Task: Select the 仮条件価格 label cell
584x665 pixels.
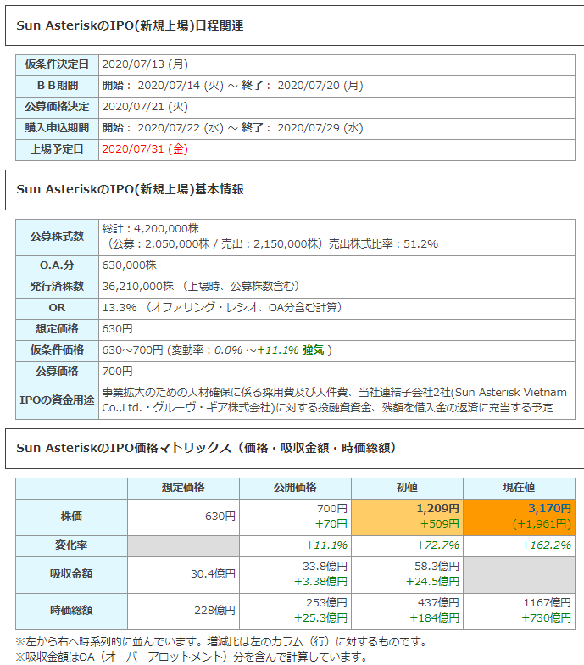Action: (57, 351)
